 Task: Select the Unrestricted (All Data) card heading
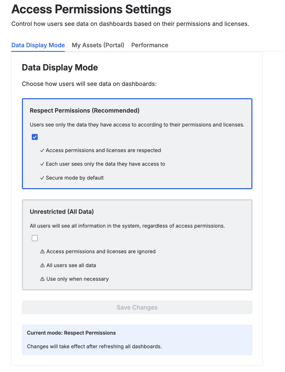click(62, 212)
